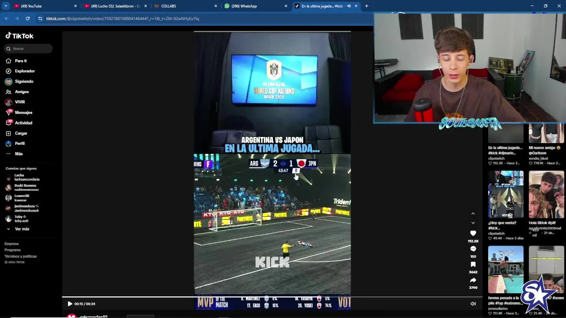566x318 pixels.
Task: Open the broma pesada a la pile video
Action: [505, 269]
